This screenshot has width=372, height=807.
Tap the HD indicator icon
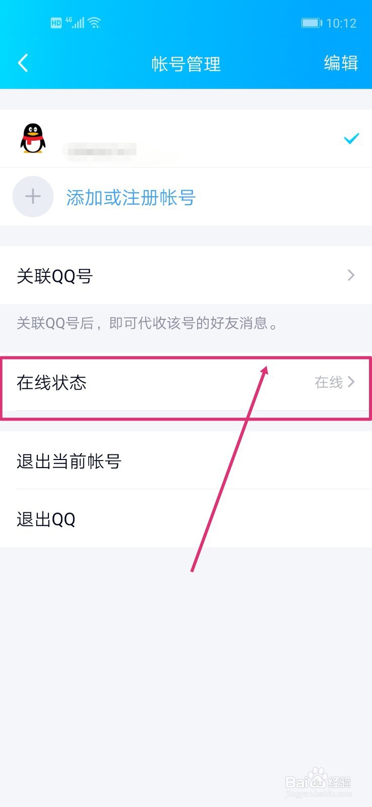pos(55,22)
